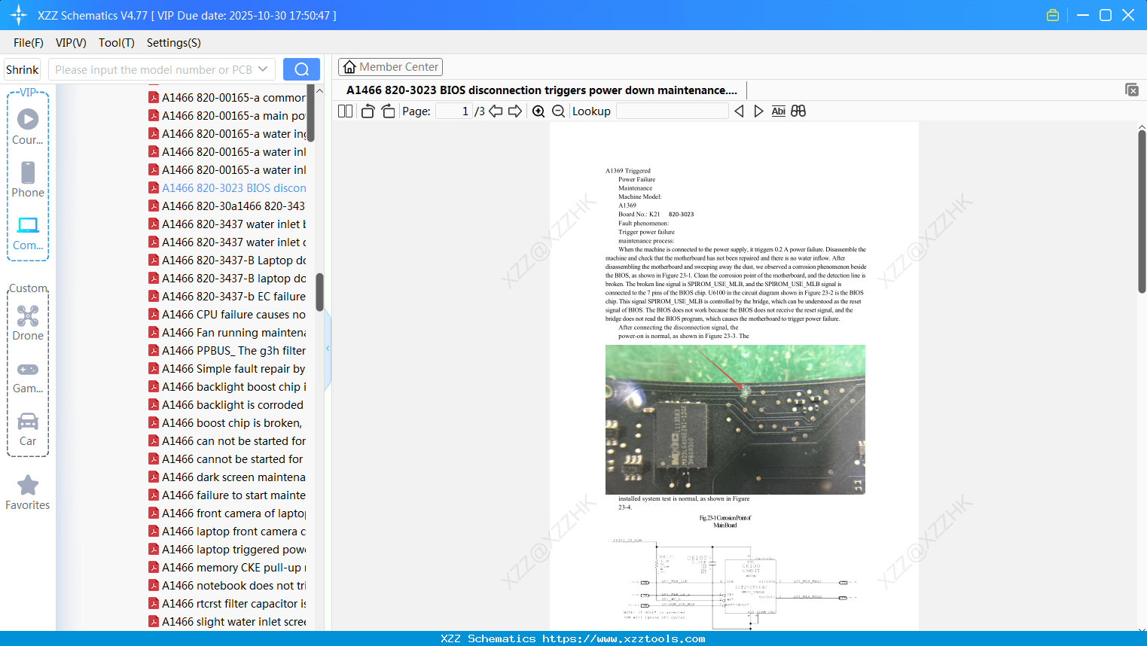
Task: Open the Settings(S) menu
Action: pyautogui.click(x=174, y=43)
